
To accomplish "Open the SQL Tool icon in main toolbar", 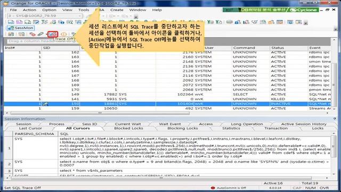I will click(11, 22).
